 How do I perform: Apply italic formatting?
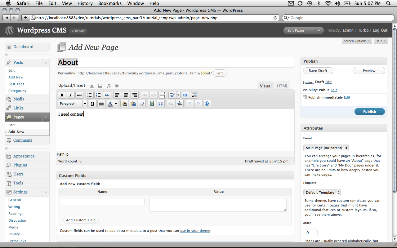(70, 95)
